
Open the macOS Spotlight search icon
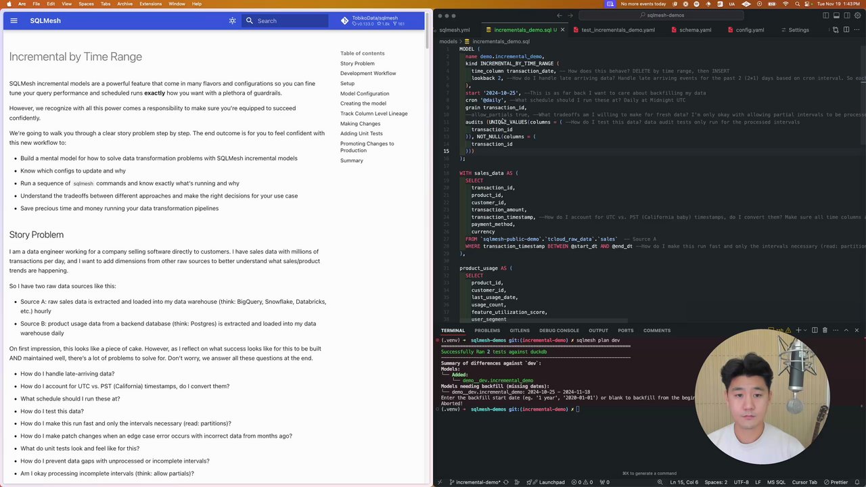(798, 4)
